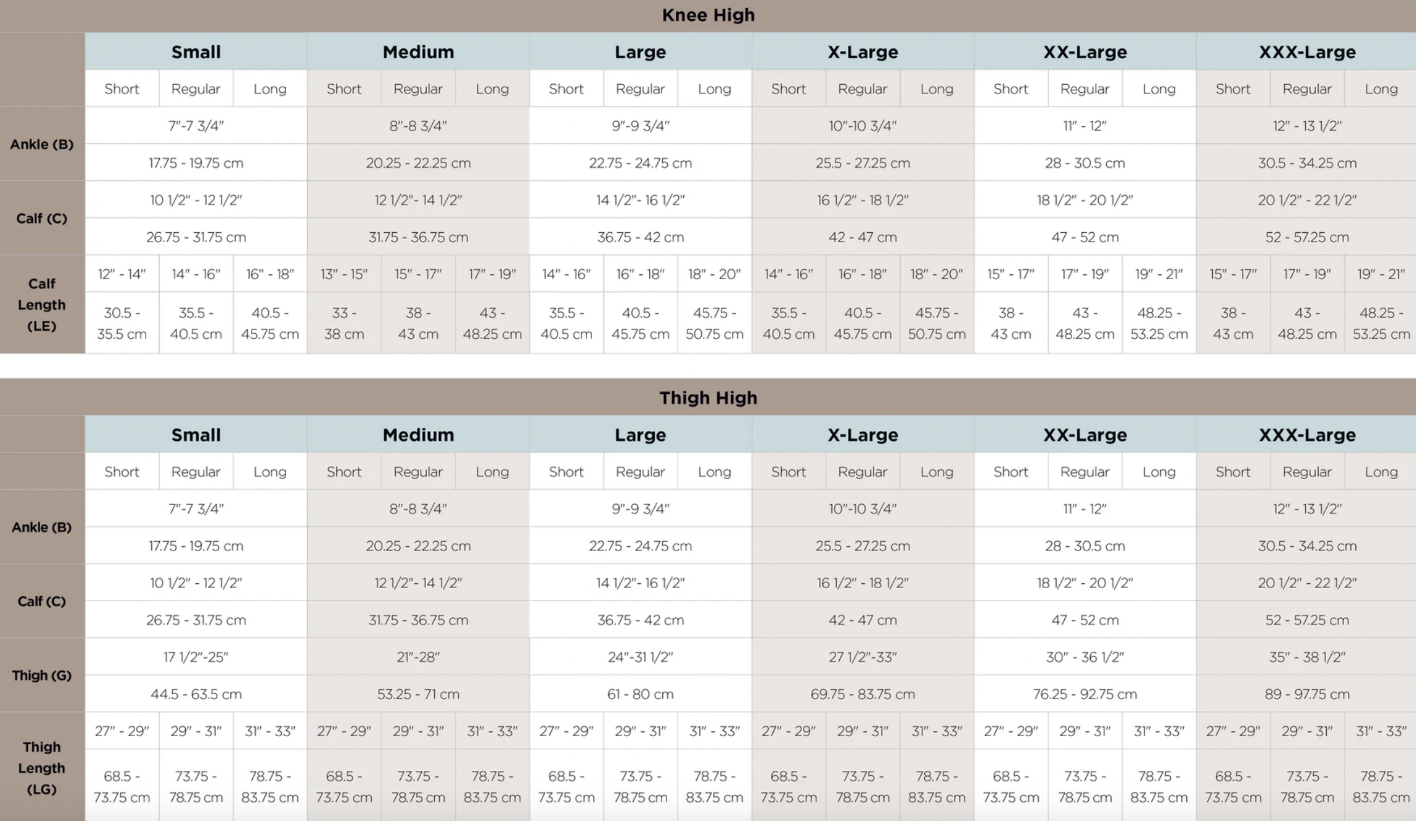Viewport: 1416px width, 821px height.
Task: Click Ankle (B) label in Thigh High table
Action: [42, 527]
